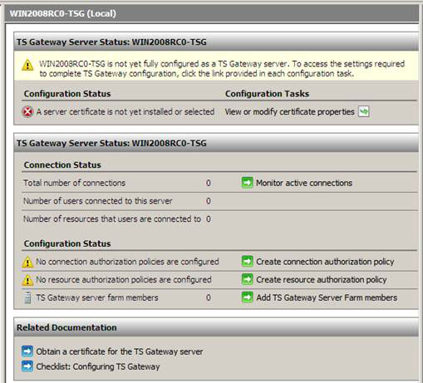Click warning icon for no resource authorization policies
423x383 pixels.
(x=27, y=280)
